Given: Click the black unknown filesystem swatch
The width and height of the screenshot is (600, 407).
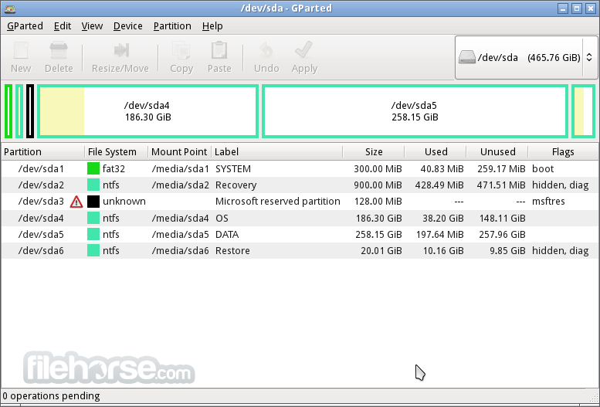Looking at the screenshot, I should [x=93, y=202].
